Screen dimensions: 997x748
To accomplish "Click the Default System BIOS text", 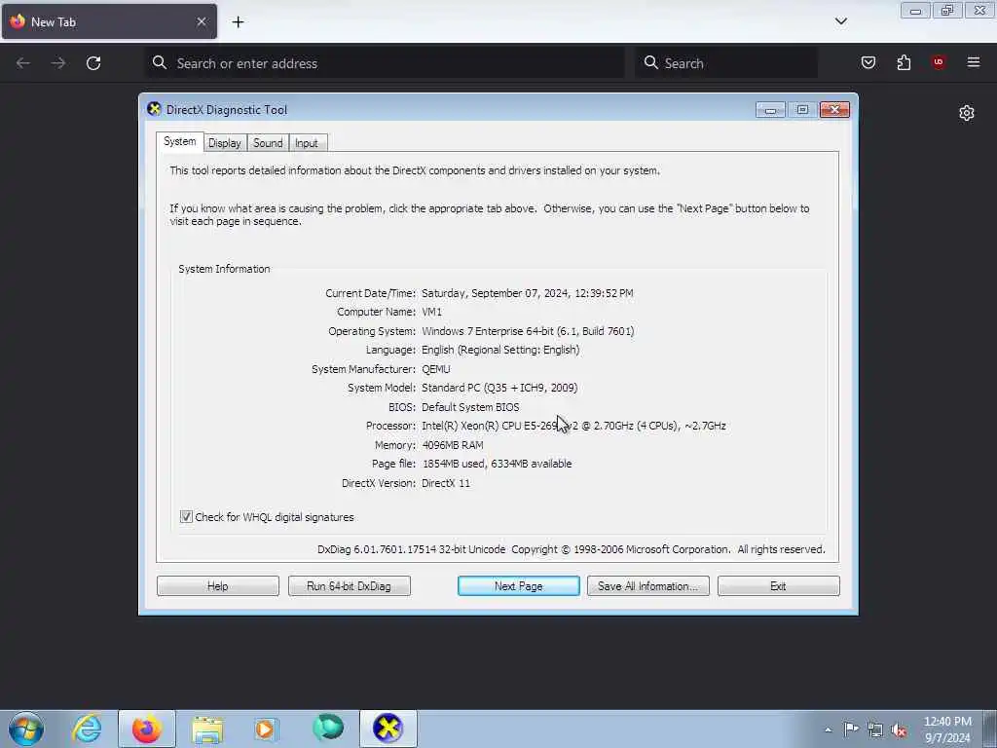I will (470, 406).
